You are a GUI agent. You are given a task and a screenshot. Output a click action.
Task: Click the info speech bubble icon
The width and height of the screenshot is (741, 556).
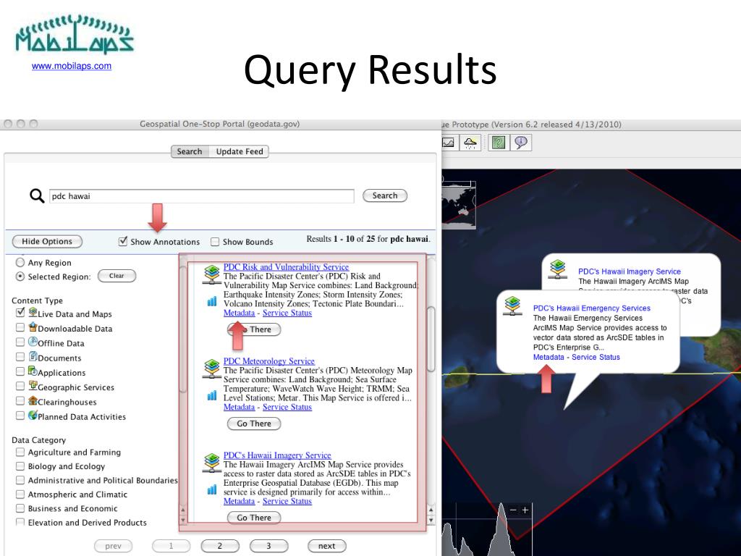click(x=521, y=143)
